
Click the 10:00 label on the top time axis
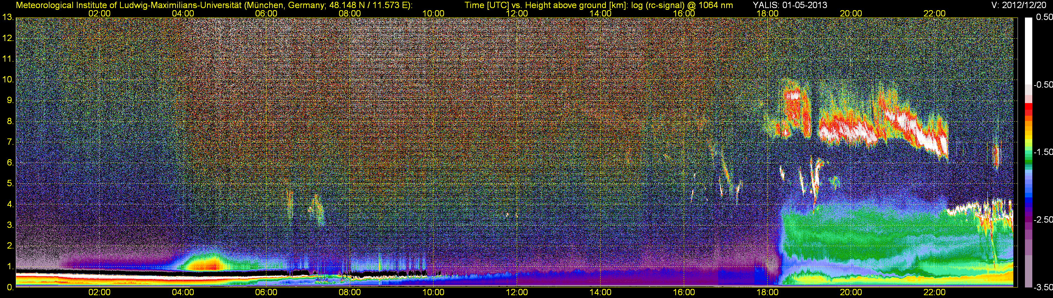[x=433, y=13]
